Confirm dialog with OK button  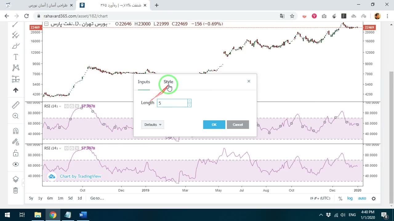[x=214, y=125]
